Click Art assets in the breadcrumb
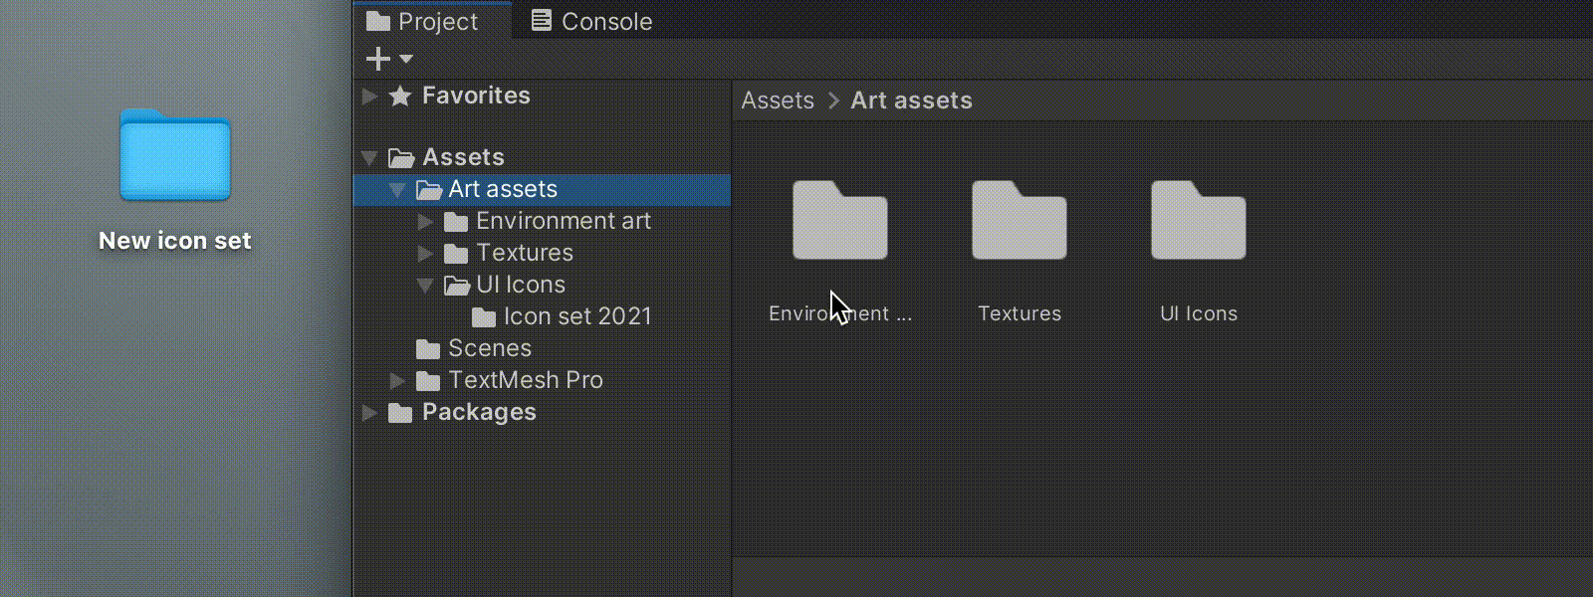This screenshot has height=597, width=1593. tap(911, 100)
